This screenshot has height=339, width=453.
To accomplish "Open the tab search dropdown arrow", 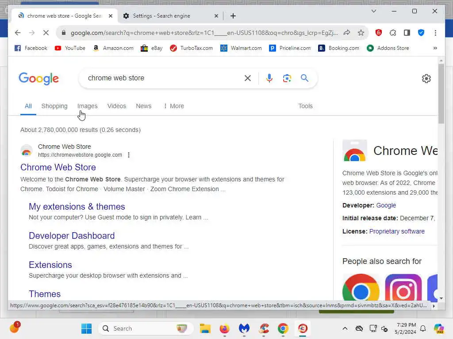I will click(373, 11).
